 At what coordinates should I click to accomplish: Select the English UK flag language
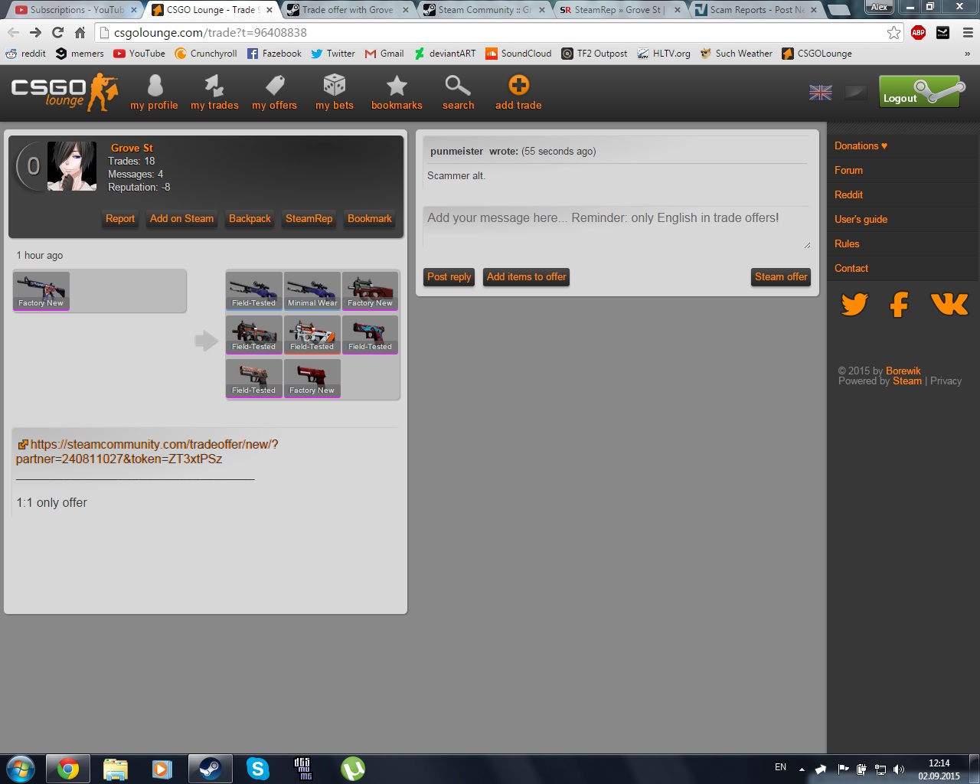[x=821, y=93]
